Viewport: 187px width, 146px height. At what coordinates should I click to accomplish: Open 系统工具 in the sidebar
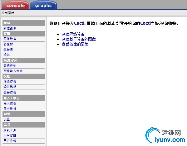tap(10, 130)
